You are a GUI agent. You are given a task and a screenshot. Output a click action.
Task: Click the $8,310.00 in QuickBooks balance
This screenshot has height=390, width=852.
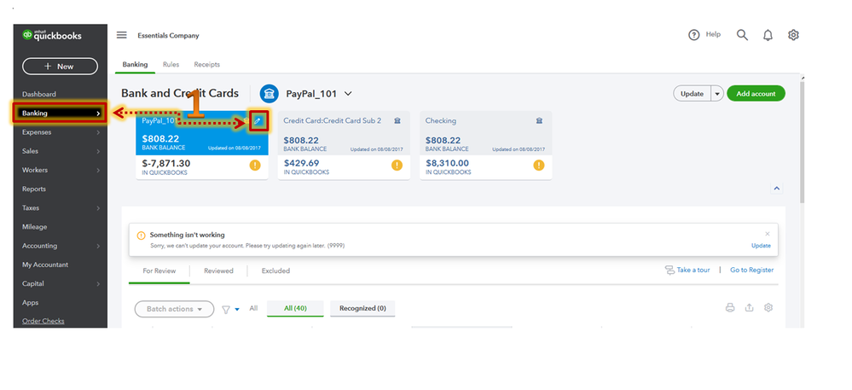click(x=449, y=163)
